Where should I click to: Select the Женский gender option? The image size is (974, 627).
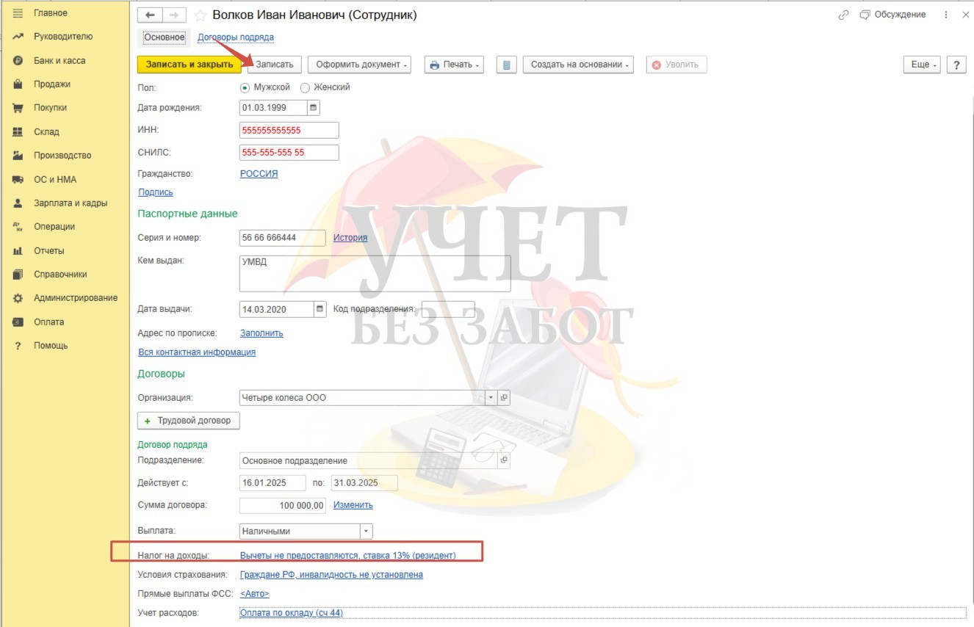pyautogui.click(x=325, y=87)
